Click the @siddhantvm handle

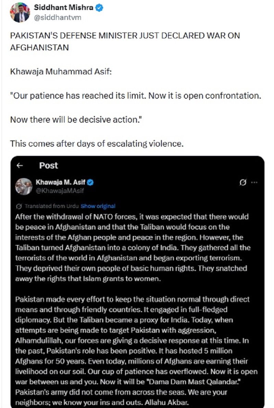coord(58,17)
